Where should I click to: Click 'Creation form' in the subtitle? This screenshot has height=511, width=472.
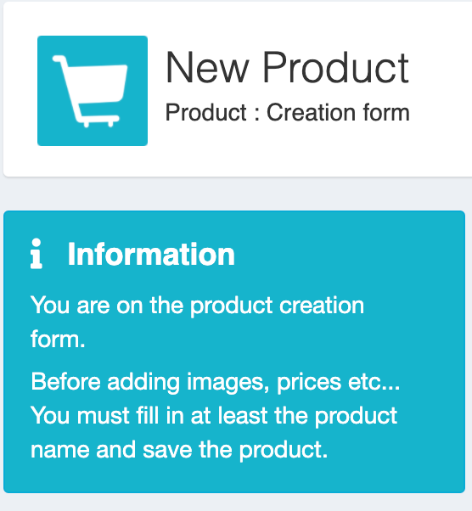click(x=338, y=112)
